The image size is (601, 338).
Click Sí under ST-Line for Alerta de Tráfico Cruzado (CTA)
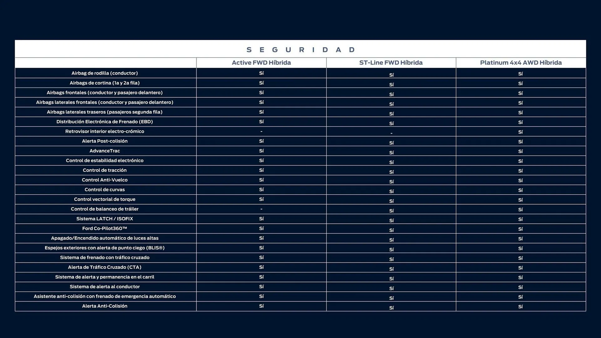[x=391, y=269]
